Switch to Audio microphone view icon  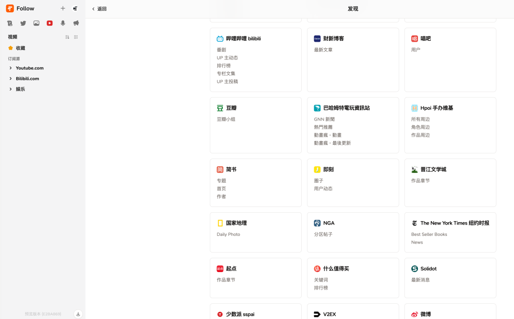[x=63, y=23]
